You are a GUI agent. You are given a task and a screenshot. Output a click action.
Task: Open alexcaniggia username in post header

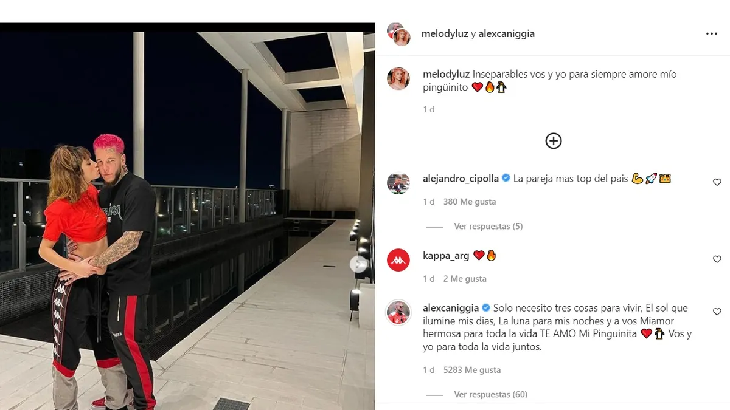[x=507, y=34]
